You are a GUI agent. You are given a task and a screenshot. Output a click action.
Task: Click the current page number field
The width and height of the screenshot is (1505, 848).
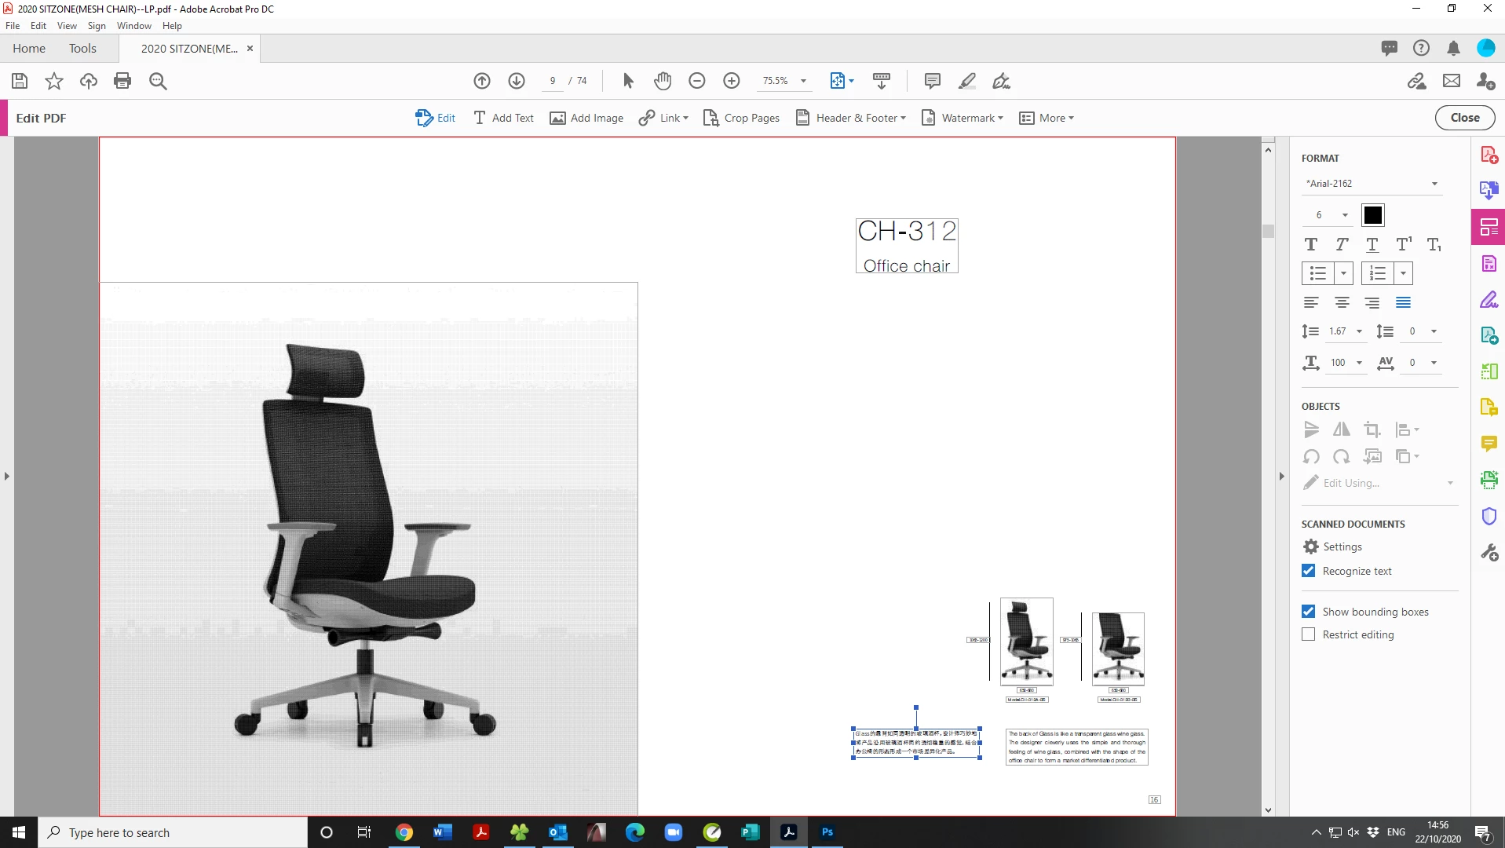click(553, 81)
